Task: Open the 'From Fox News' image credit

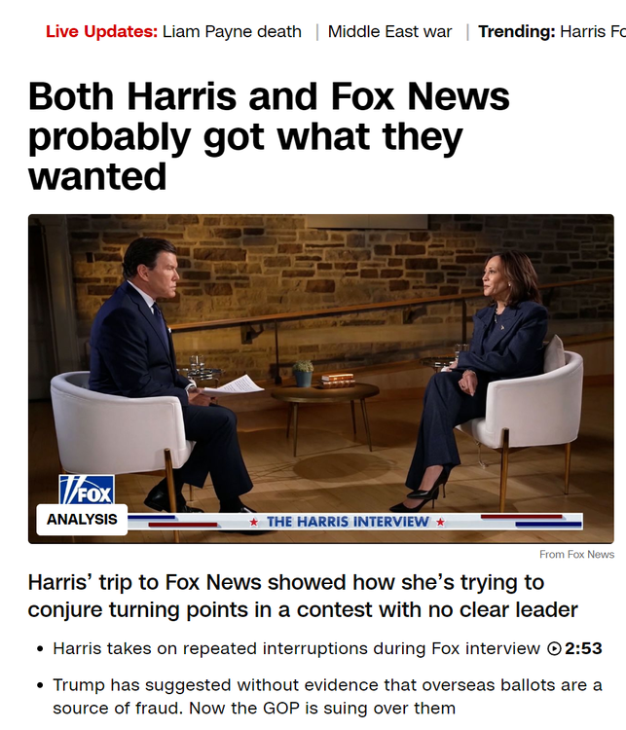Action: (576, 554)
